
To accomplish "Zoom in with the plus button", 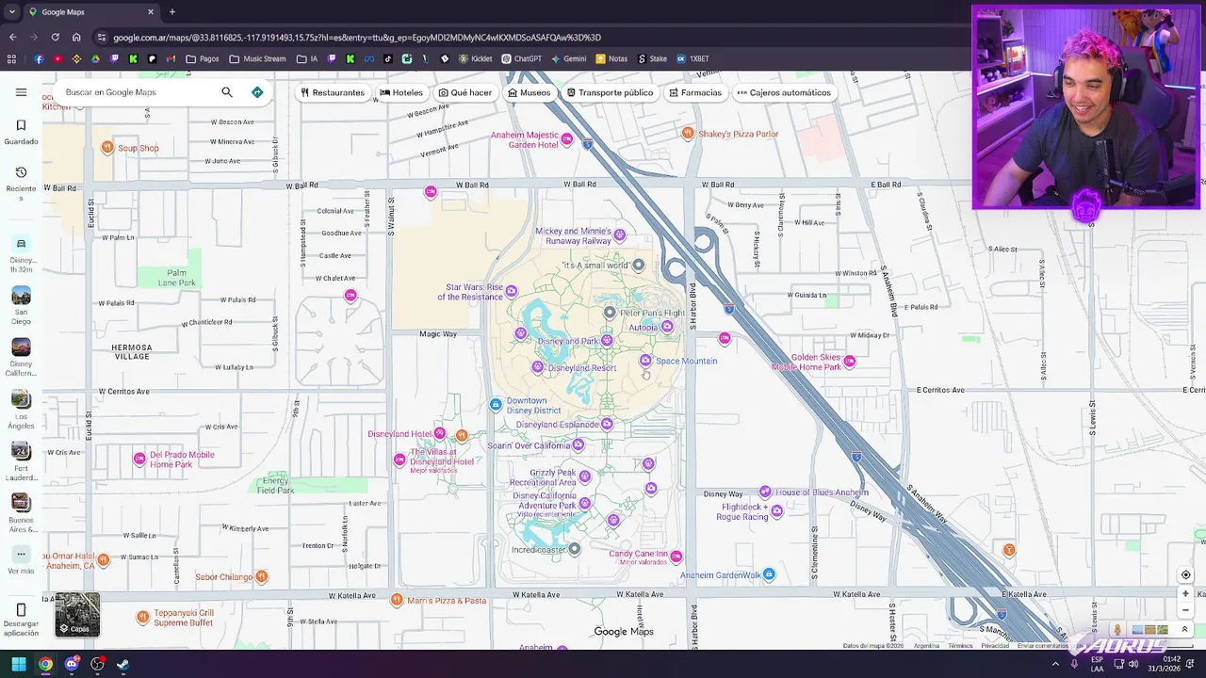I will (x=1185, y=594).
